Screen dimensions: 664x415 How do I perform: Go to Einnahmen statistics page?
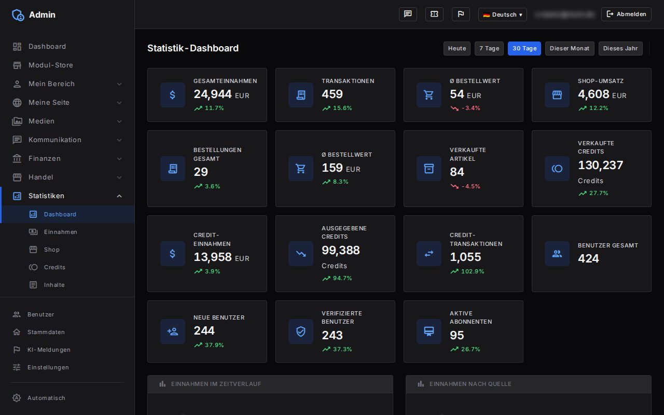coord(67,232)
